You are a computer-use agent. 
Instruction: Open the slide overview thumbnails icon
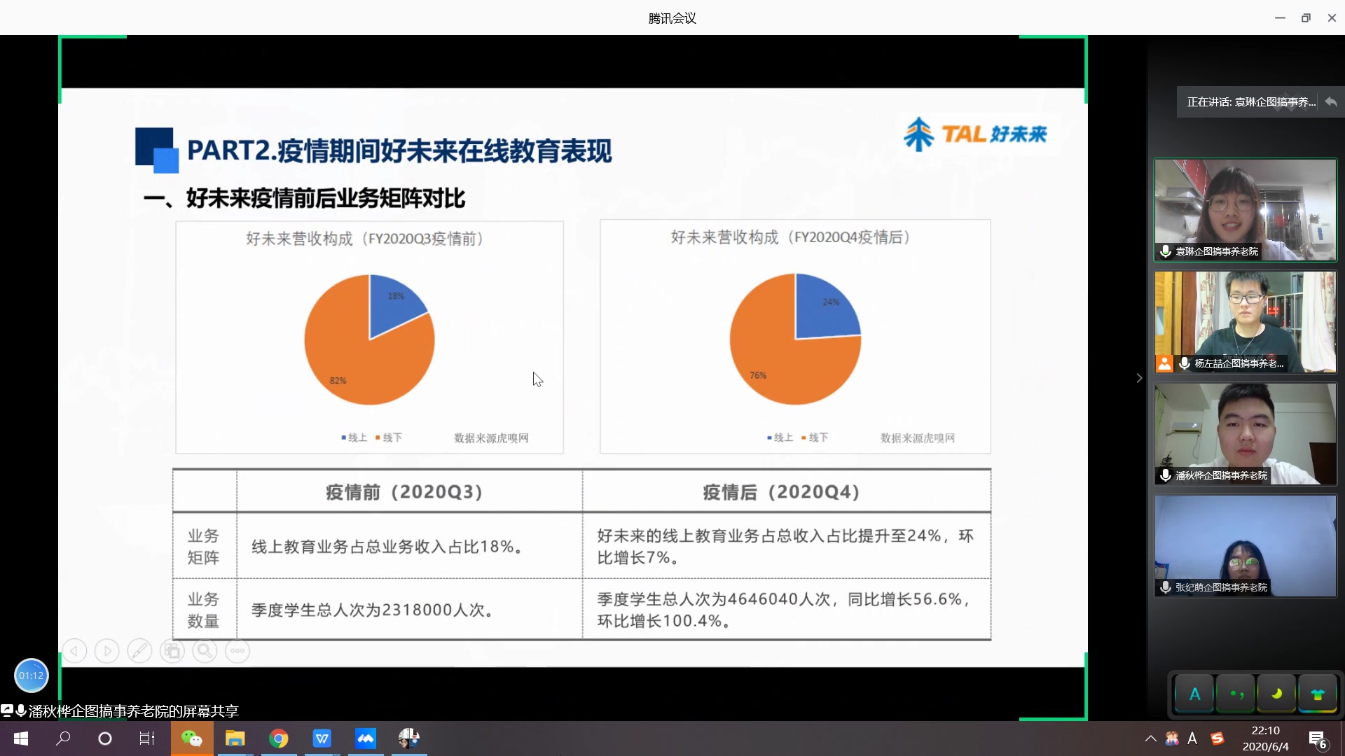click(172, 651)
